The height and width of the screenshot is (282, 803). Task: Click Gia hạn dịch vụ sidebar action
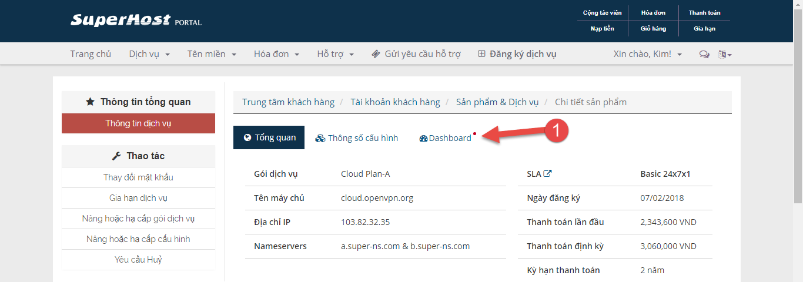coord(138,198)
